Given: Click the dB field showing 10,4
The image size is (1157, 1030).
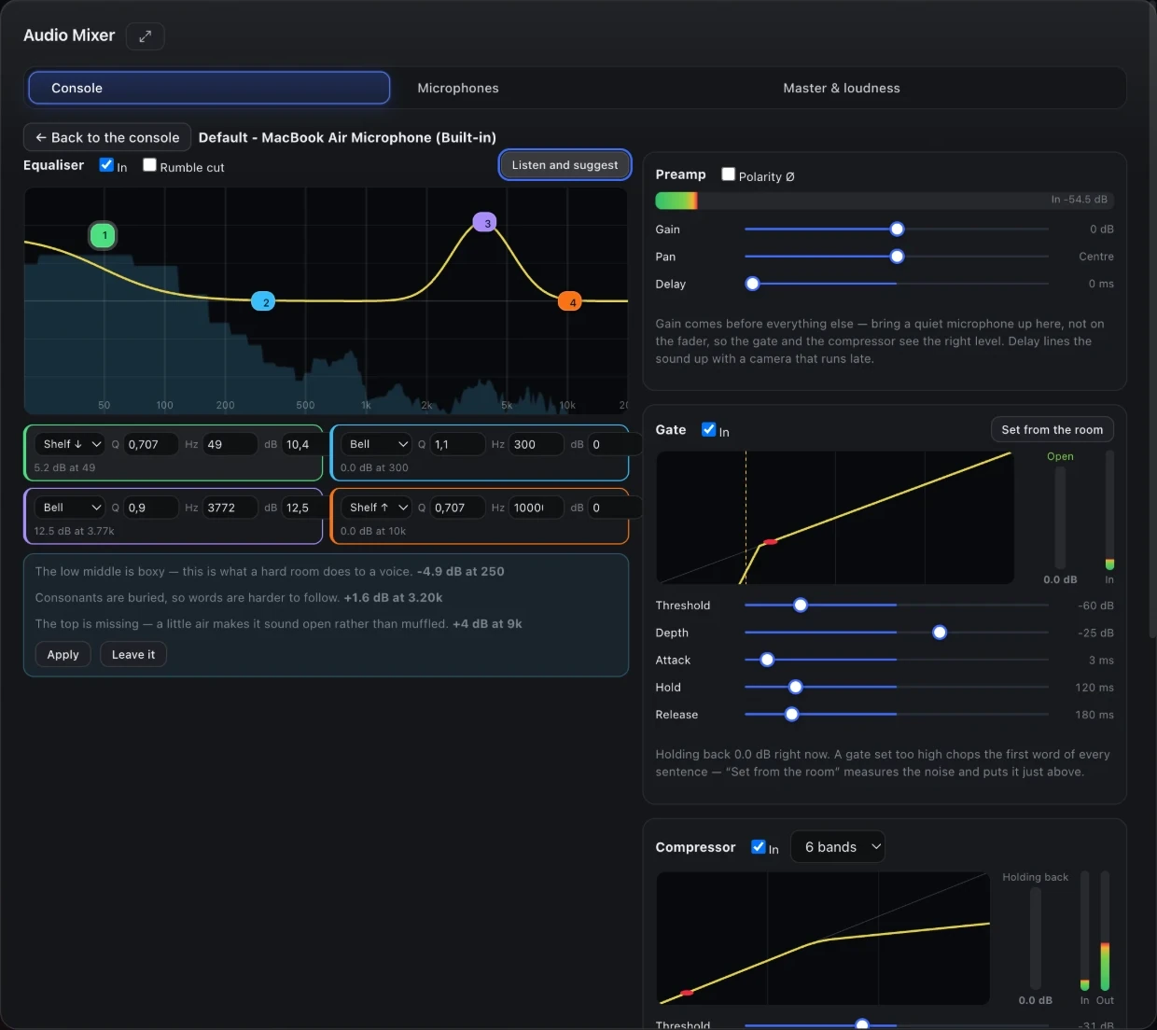Looking at the screenshot, I should (301, 444).
